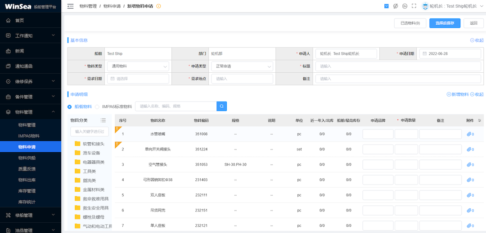
Task: Enter fullscreen with the expand icon
Action: click(414, 6)
